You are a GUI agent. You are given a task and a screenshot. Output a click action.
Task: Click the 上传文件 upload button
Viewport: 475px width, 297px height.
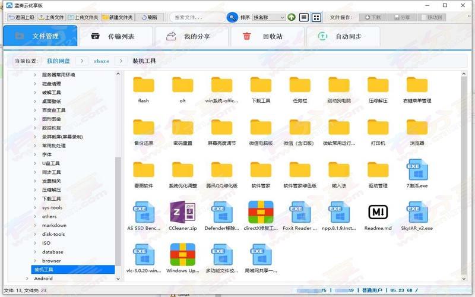(50, 17)
